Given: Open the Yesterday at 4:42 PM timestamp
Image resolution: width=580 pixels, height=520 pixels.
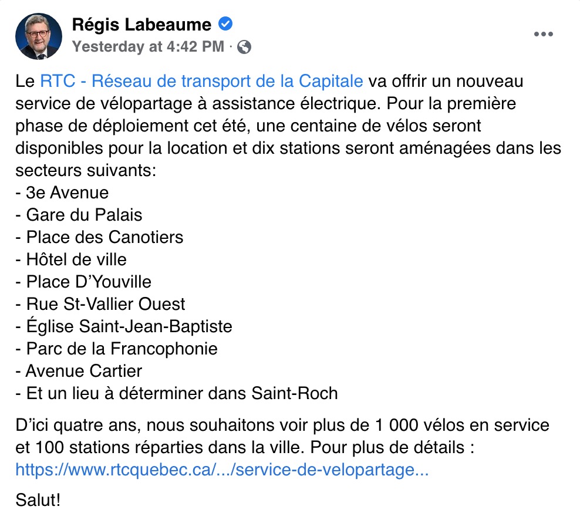Looking at the screenshot, I should (149, 46).
